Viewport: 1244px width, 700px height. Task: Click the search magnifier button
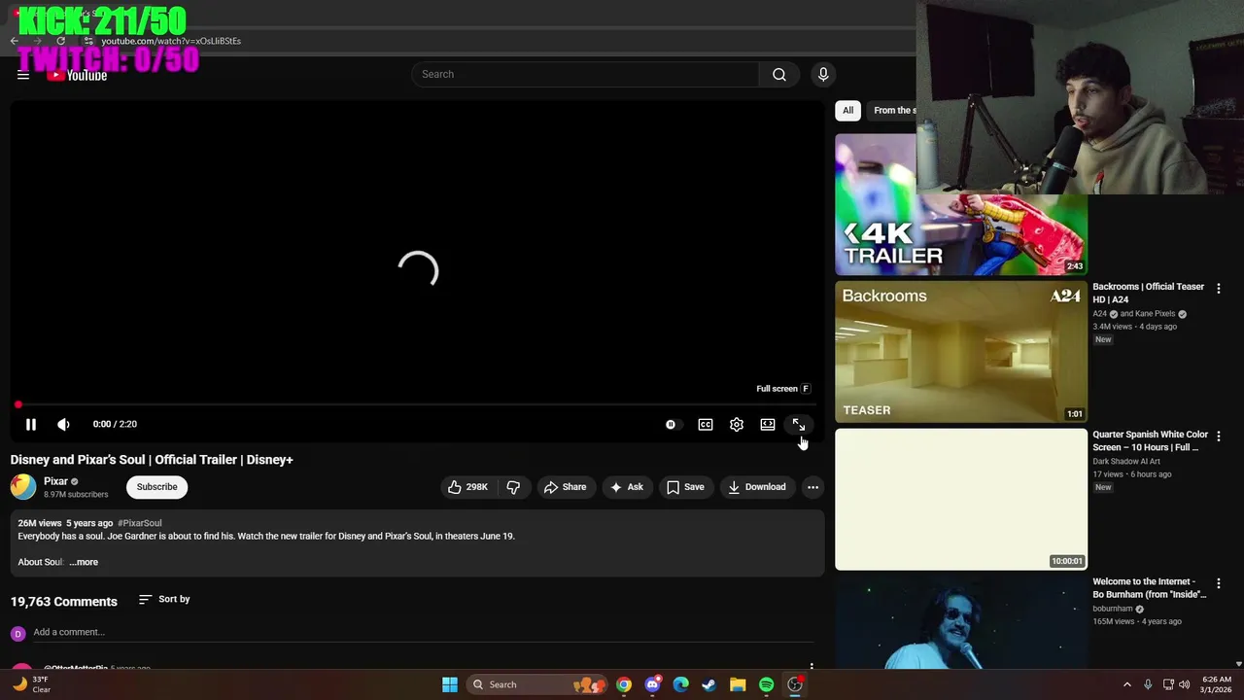[779, 74]
